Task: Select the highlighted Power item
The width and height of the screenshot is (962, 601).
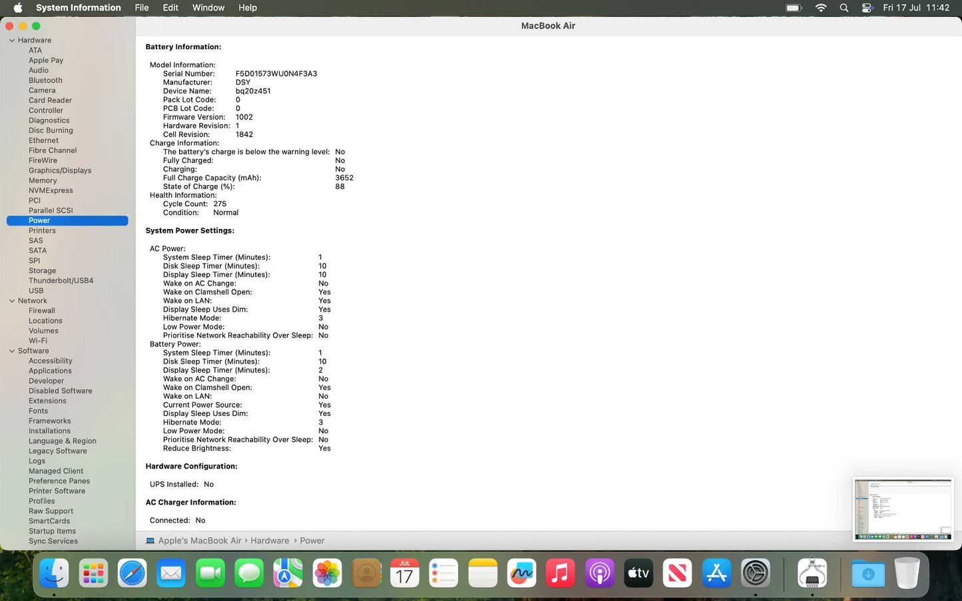Action: click(67, 220)
